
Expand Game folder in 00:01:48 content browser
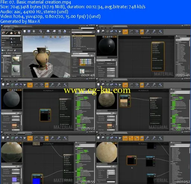pyautogui.click(x=2, y=58)
